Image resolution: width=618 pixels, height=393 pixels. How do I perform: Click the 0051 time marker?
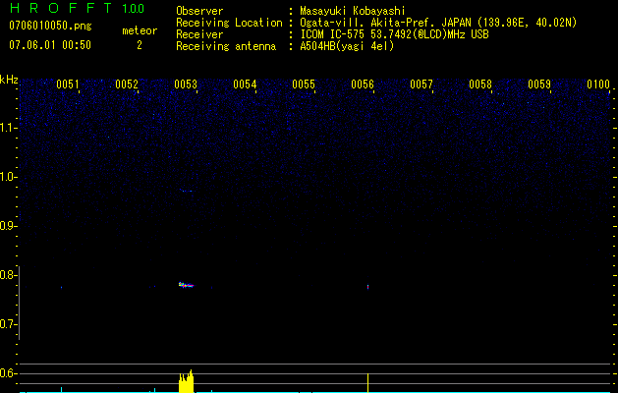pos(68,84)
